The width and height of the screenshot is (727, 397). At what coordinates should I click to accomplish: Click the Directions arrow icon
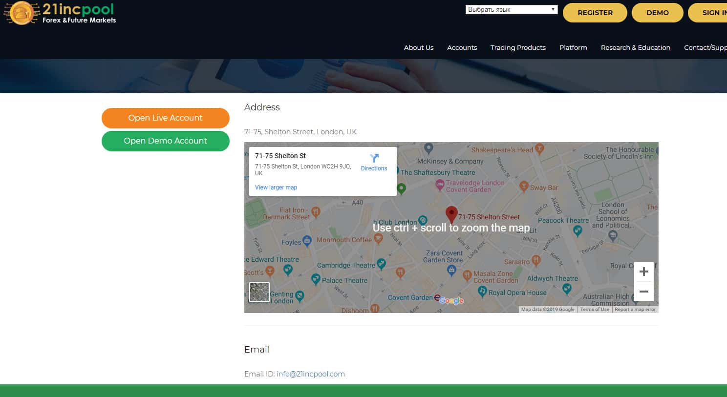pos(374,158)
